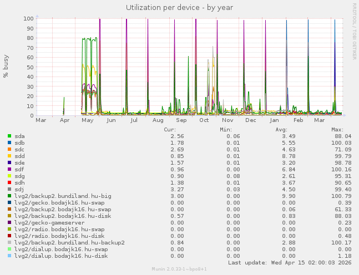Click the sdg lime legend swatch

coord(9,176)
